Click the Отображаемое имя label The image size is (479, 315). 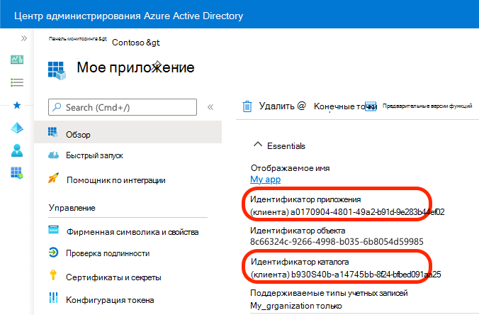291,168
